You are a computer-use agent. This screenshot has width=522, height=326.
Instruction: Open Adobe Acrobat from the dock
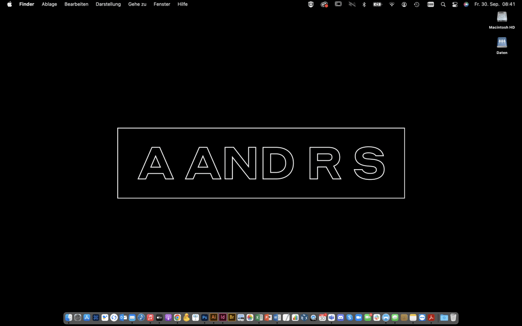click(x=431, y=317)
